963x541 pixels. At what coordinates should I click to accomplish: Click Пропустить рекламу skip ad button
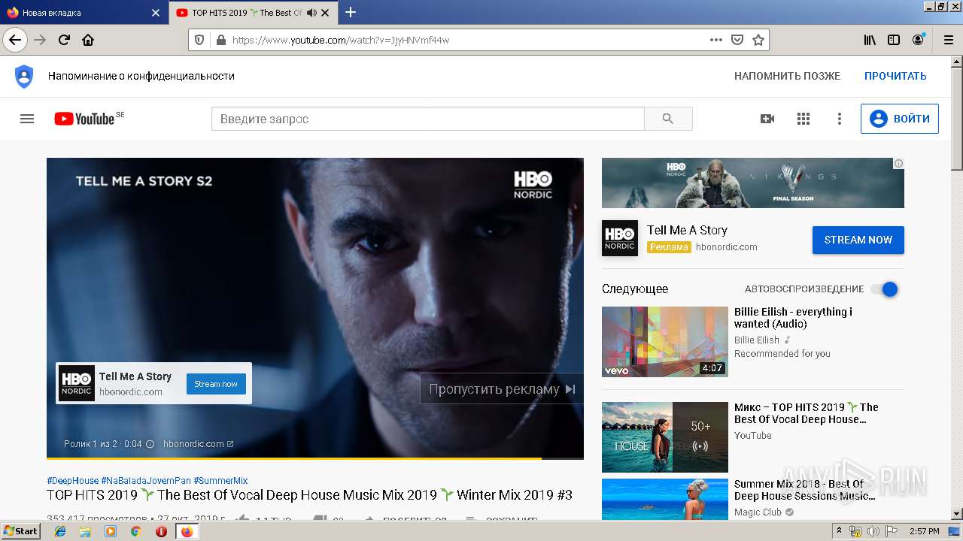(x=502, y=389)
